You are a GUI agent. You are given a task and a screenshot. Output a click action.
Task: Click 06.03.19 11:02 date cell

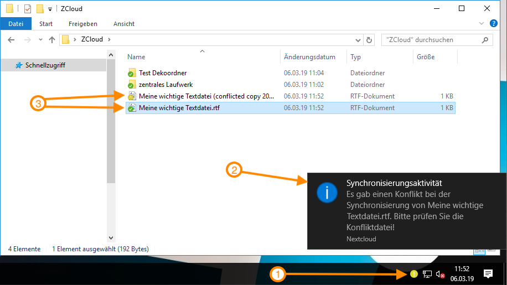304,85
